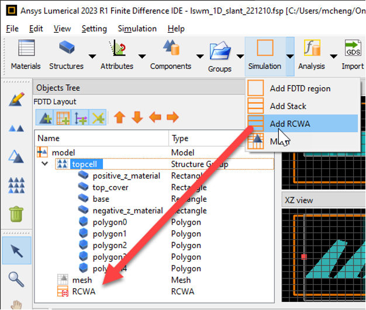Click the Groups folder icon
The image size is (366, 310).
coord(220,50)
